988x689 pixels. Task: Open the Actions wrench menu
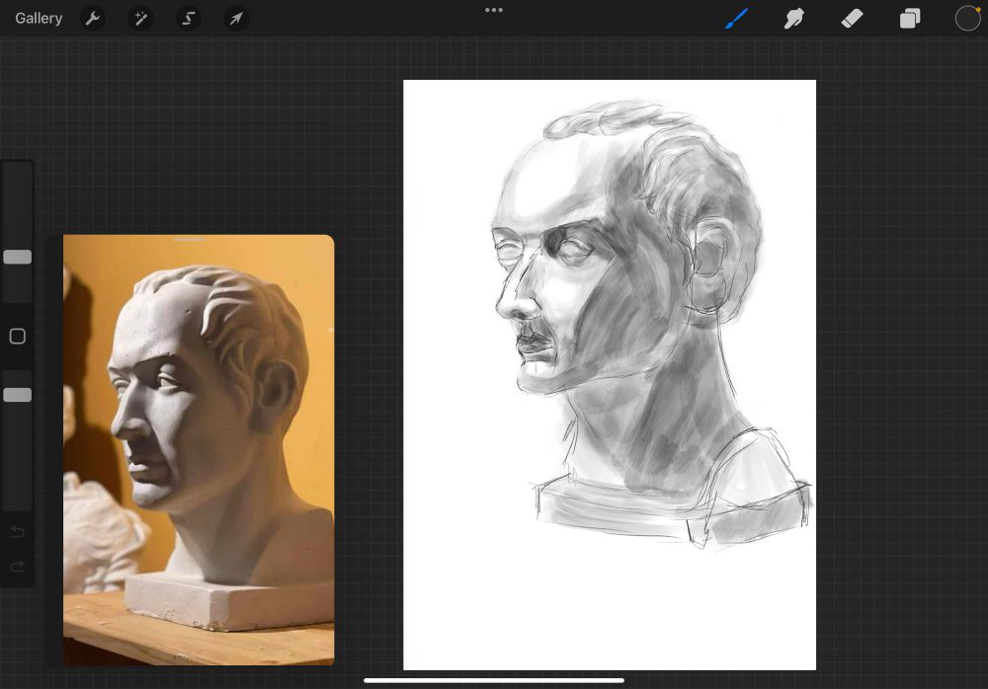coord(93,19)
